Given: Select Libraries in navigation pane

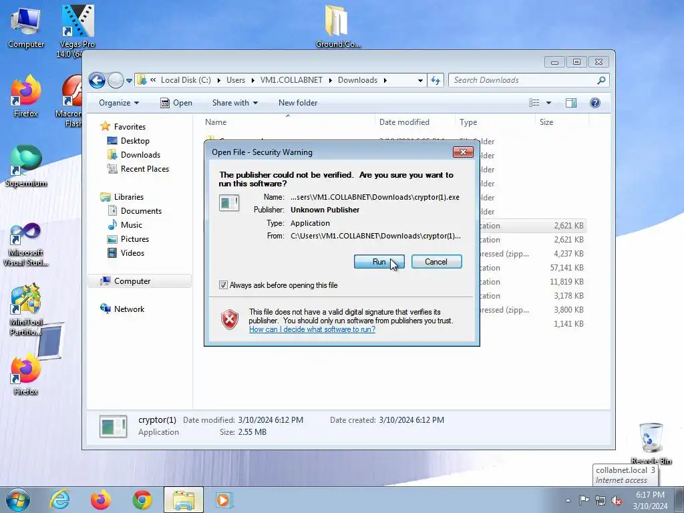Looking at the screenshot, I should [129, 197].
